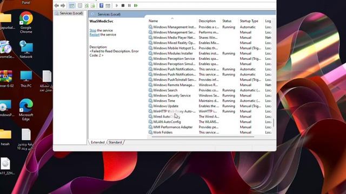Click the horizontal scrollbar of services list
The height and width of the screenshot is (194, 346).
pos(203,137)
